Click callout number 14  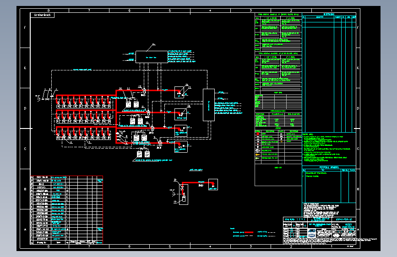click(120, 89)
